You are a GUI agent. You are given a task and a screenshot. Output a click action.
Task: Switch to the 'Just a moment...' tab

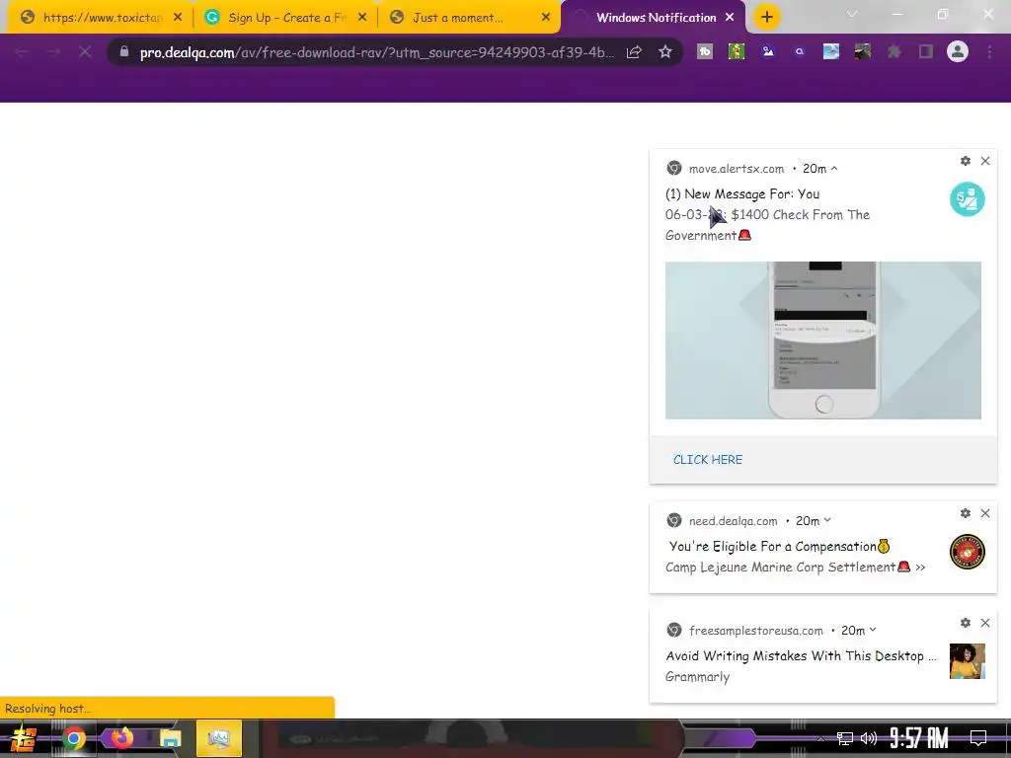click(469, 18)
